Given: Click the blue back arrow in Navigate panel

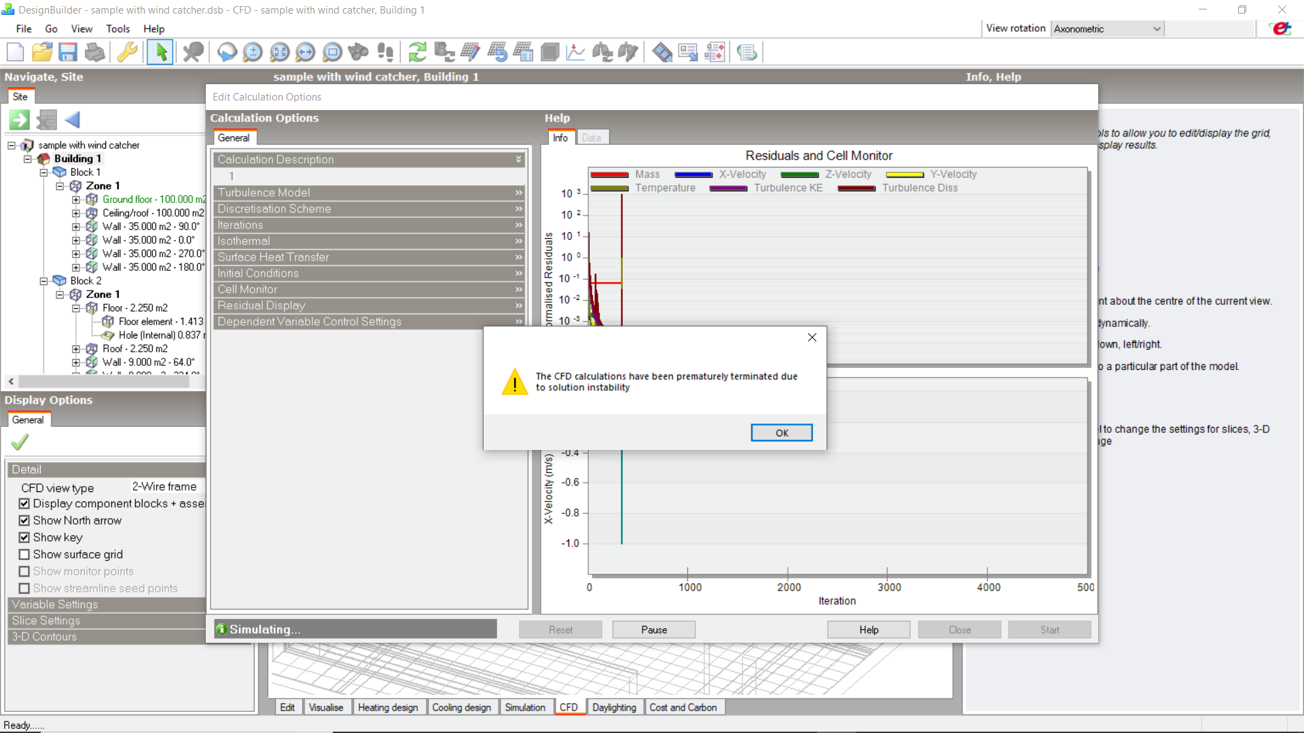Looking at the screenshot, I should coord(73,120).
